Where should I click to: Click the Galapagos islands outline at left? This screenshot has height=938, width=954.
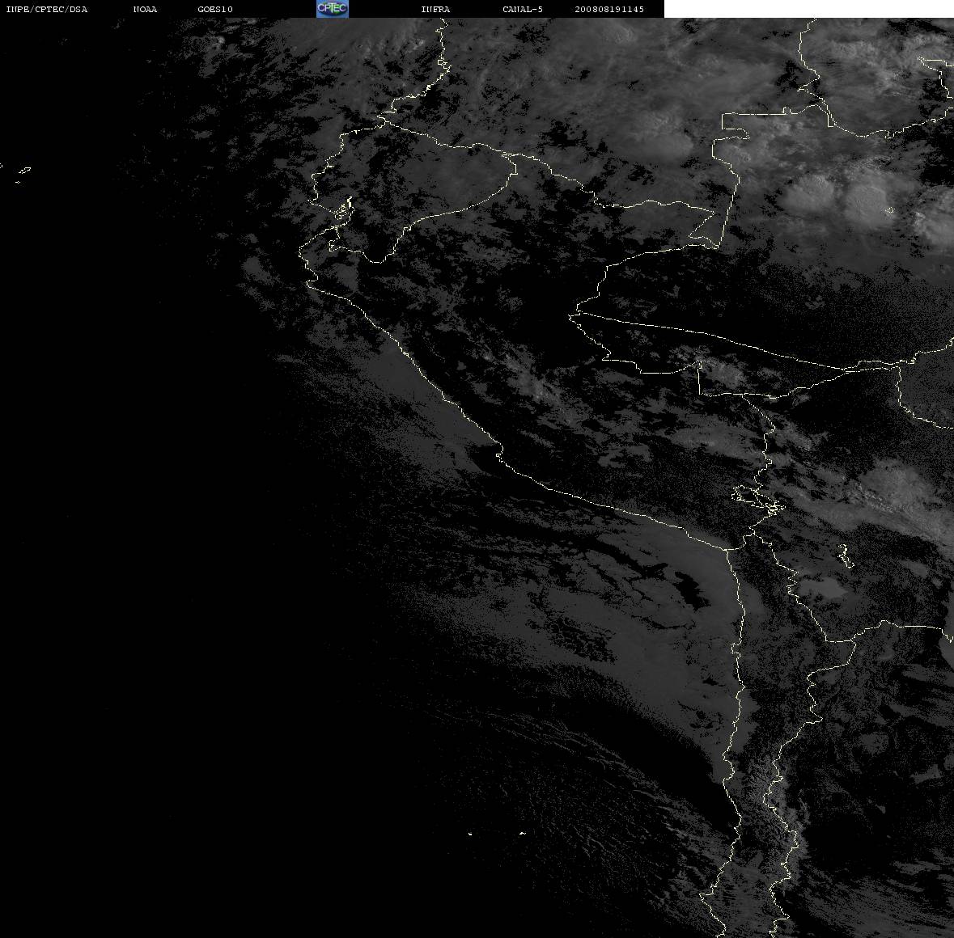tap(23, 174)
